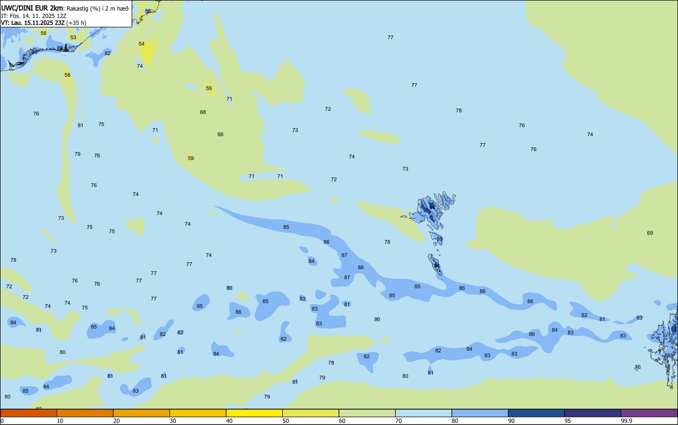Click the pale blue 70–80 legend swatch
The image size is (678, 425).
423,413
